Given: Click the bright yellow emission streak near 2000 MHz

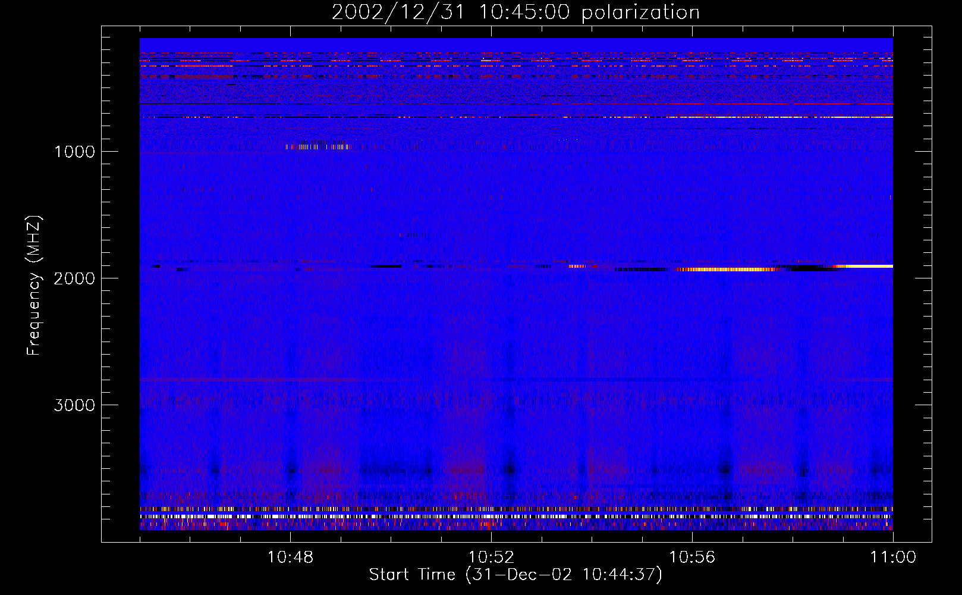Looking at the screenshot, I should click(x=728, y=270).
